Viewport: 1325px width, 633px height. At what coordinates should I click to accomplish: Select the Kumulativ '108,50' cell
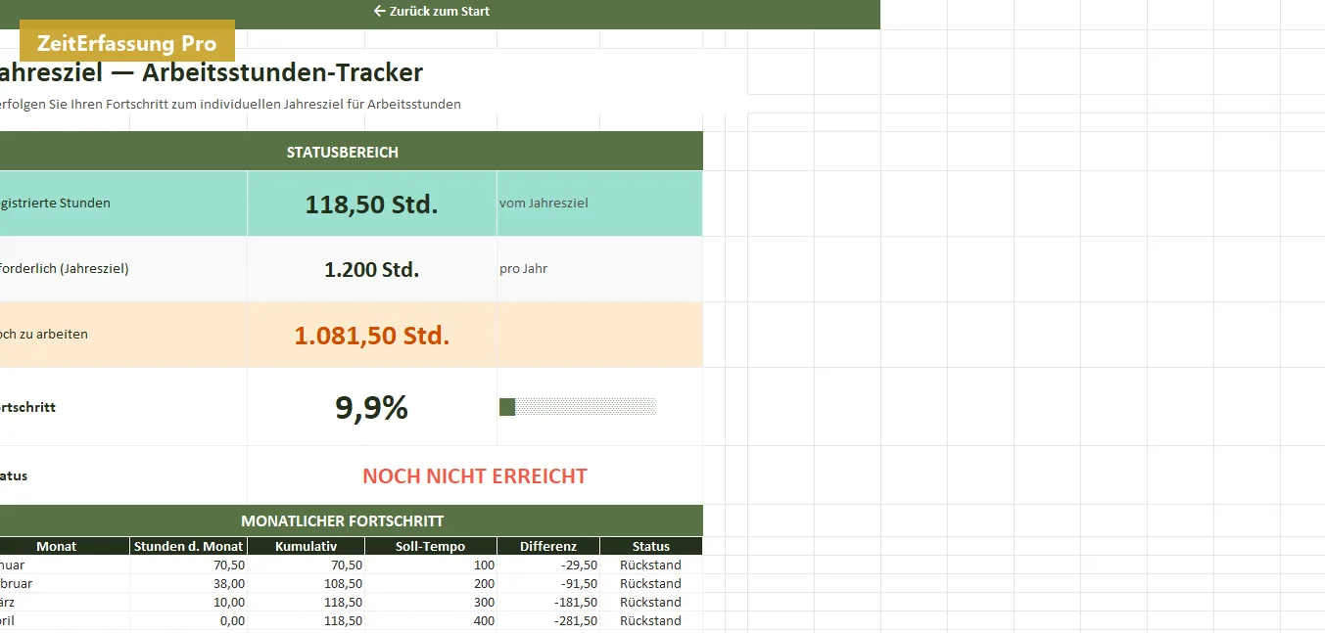(x=307, y=583)
